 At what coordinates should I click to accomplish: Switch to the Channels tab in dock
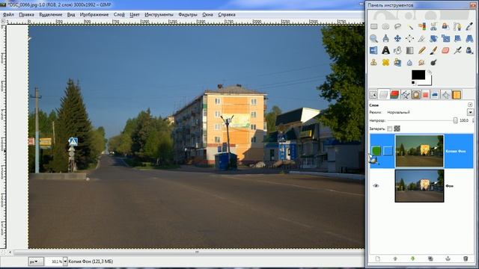394,95
